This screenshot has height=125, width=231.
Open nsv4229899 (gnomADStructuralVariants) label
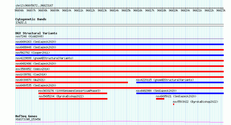click(x=44, y=58)
